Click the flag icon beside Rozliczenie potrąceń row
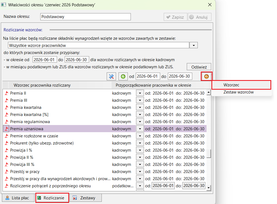Viewport: 277px width, 204px height. pos(7,186)
